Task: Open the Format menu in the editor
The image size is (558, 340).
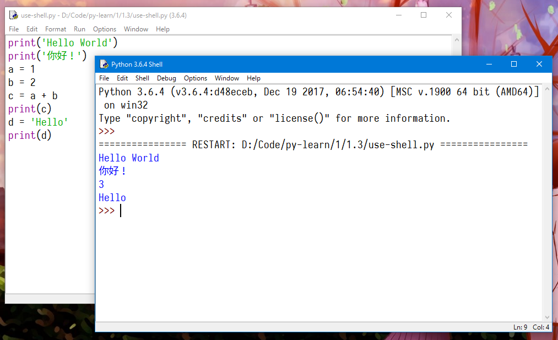Action: coord(55,29)
